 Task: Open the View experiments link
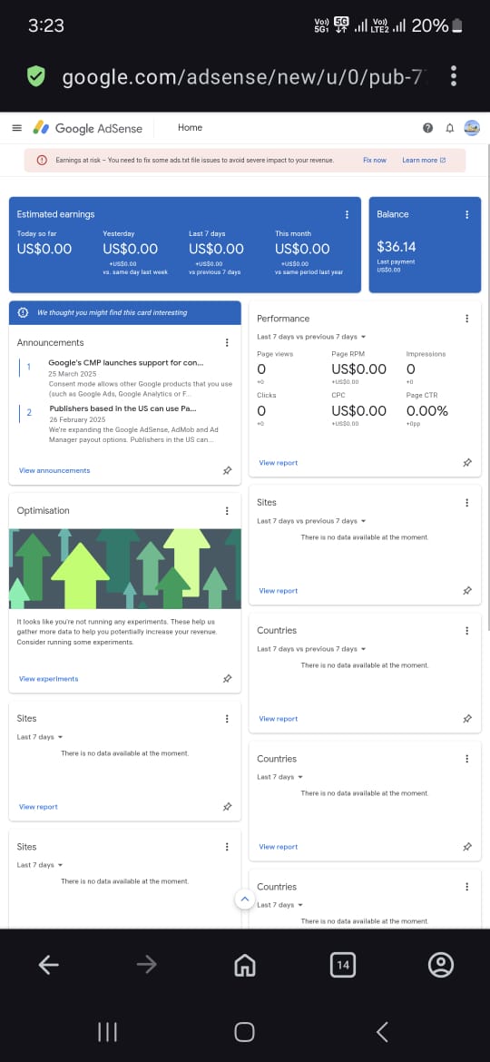49,679
